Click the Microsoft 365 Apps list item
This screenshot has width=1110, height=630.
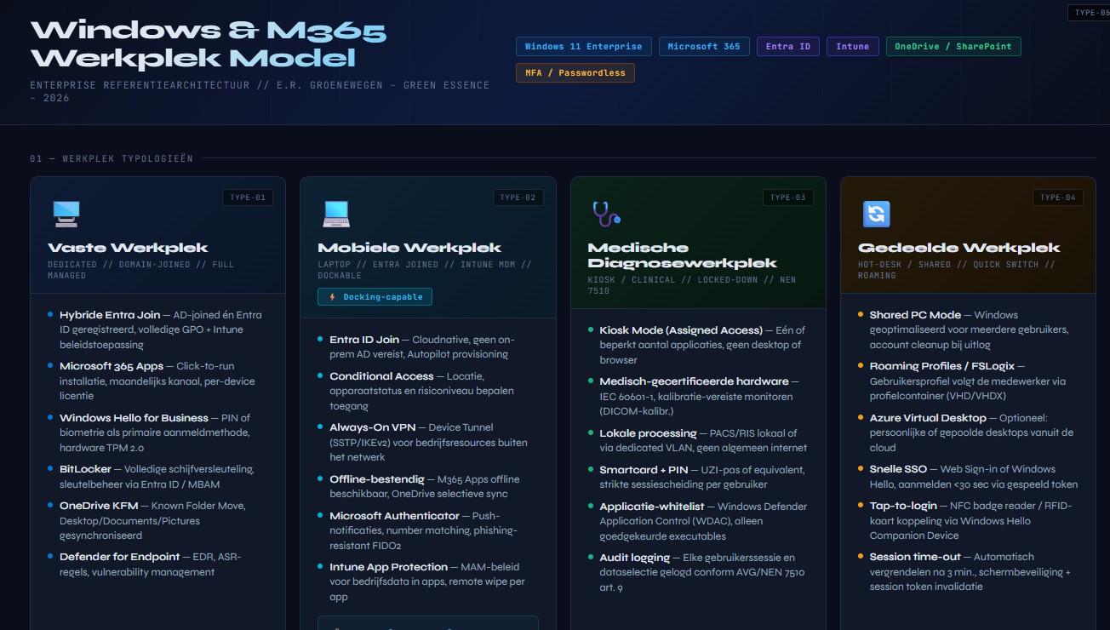[157, 381]
